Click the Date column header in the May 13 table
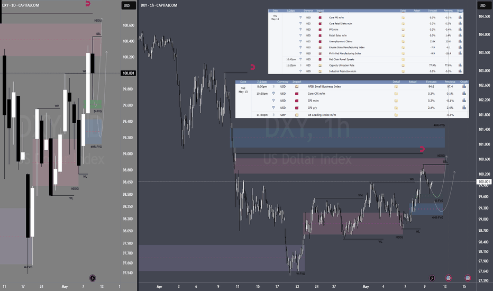 point(243,82)
